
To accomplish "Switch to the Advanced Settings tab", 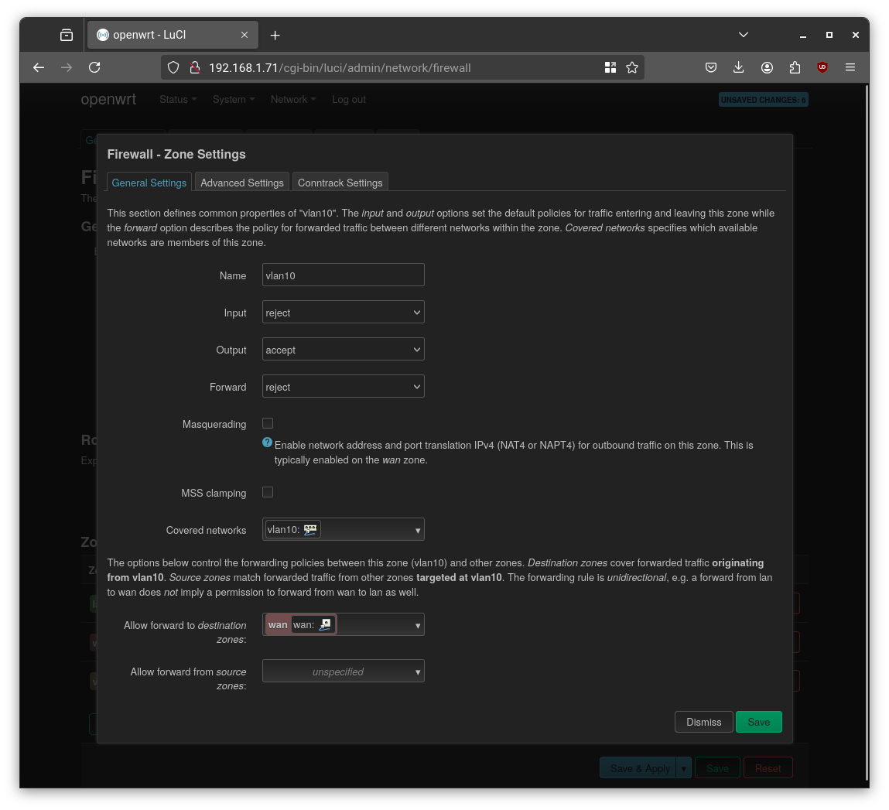I will point(241,183).
